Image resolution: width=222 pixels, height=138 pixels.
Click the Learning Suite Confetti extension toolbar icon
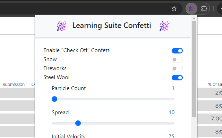pos(191,9)
